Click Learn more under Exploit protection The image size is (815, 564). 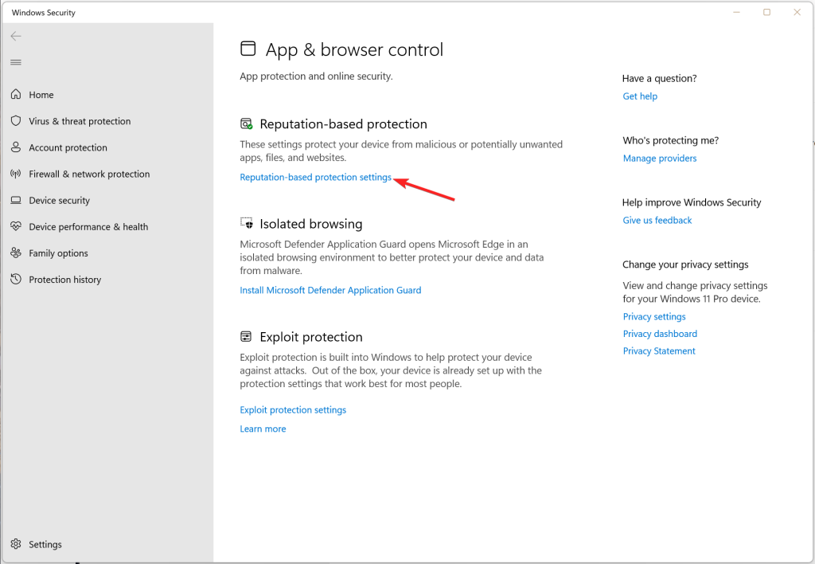pyautogui.click(x=263, y=429)
